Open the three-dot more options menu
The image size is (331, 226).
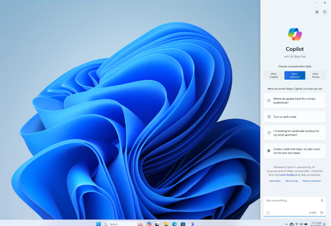tap(316, 3)
